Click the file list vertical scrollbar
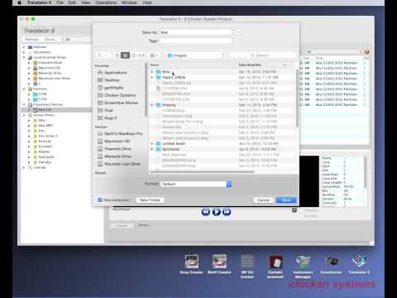This screenshot has height=298, width=397. [x=297, y=98]
